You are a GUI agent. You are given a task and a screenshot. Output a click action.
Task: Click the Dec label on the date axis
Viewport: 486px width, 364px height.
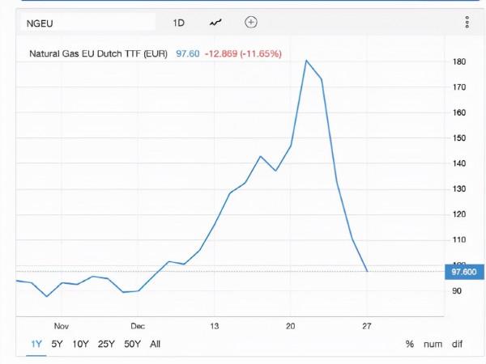pos(136,326)
